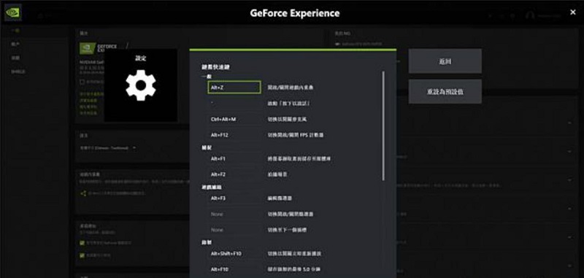Select the None field for 切換至下一個插槽
584x278 pixels.
234,230
